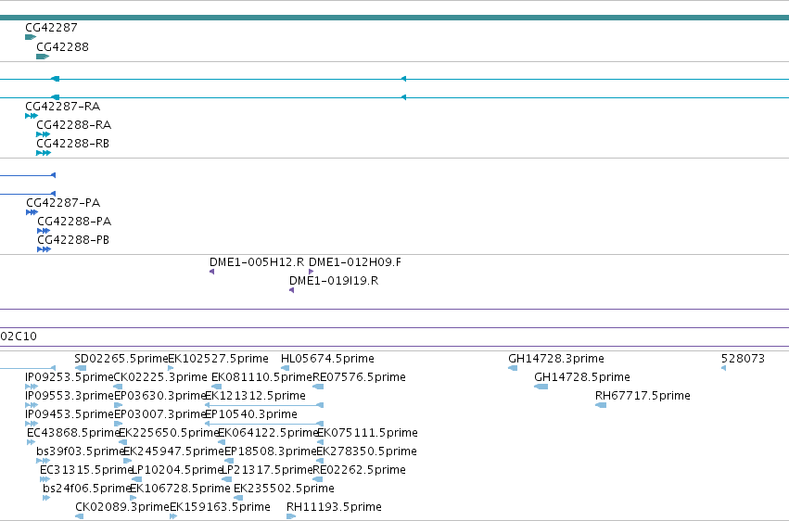
Task: Click EK159163.5prime EST label
Action: pyautogui.click(x=220, y=507)
